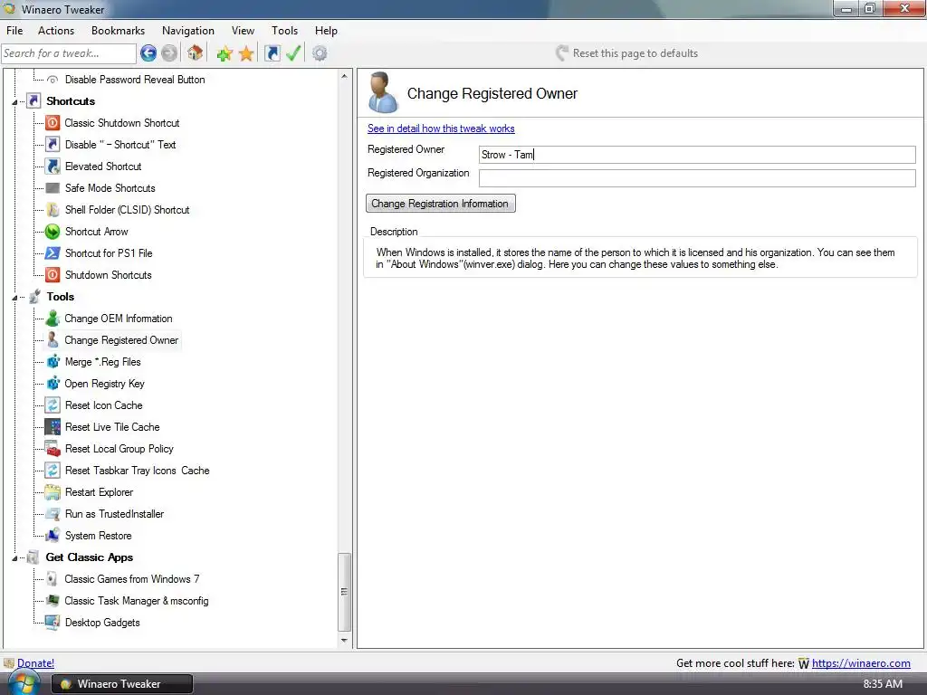Click the Windows Start orb

point(24,684)
